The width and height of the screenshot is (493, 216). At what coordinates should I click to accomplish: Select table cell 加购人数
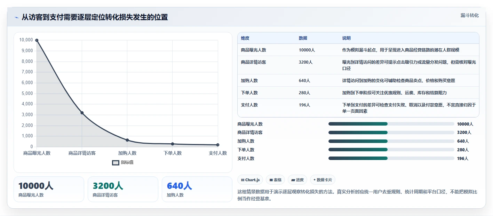point(249,81)
